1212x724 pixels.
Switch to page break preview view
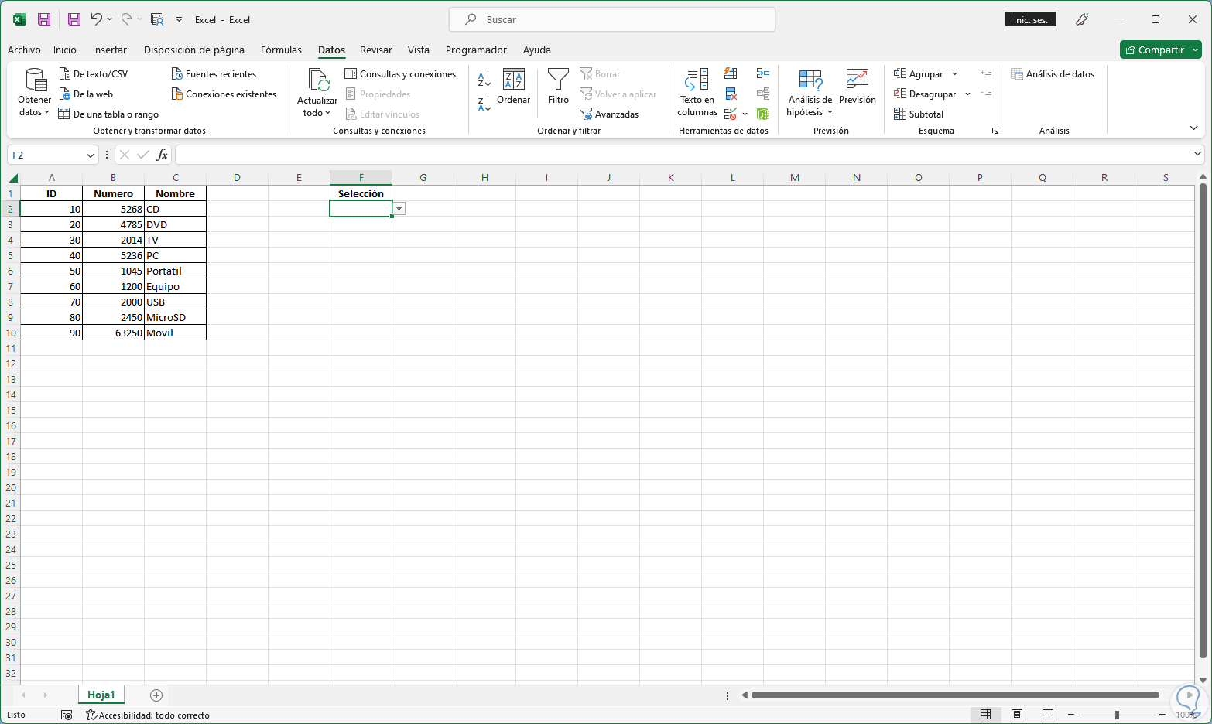[x=1048, y=714]
